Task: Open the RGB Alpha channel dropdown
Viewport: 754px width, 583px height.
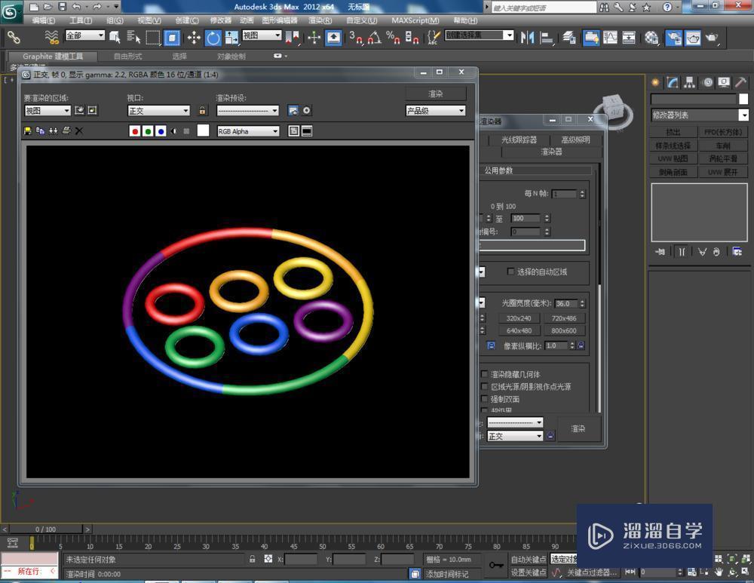Action: [248, 130]
